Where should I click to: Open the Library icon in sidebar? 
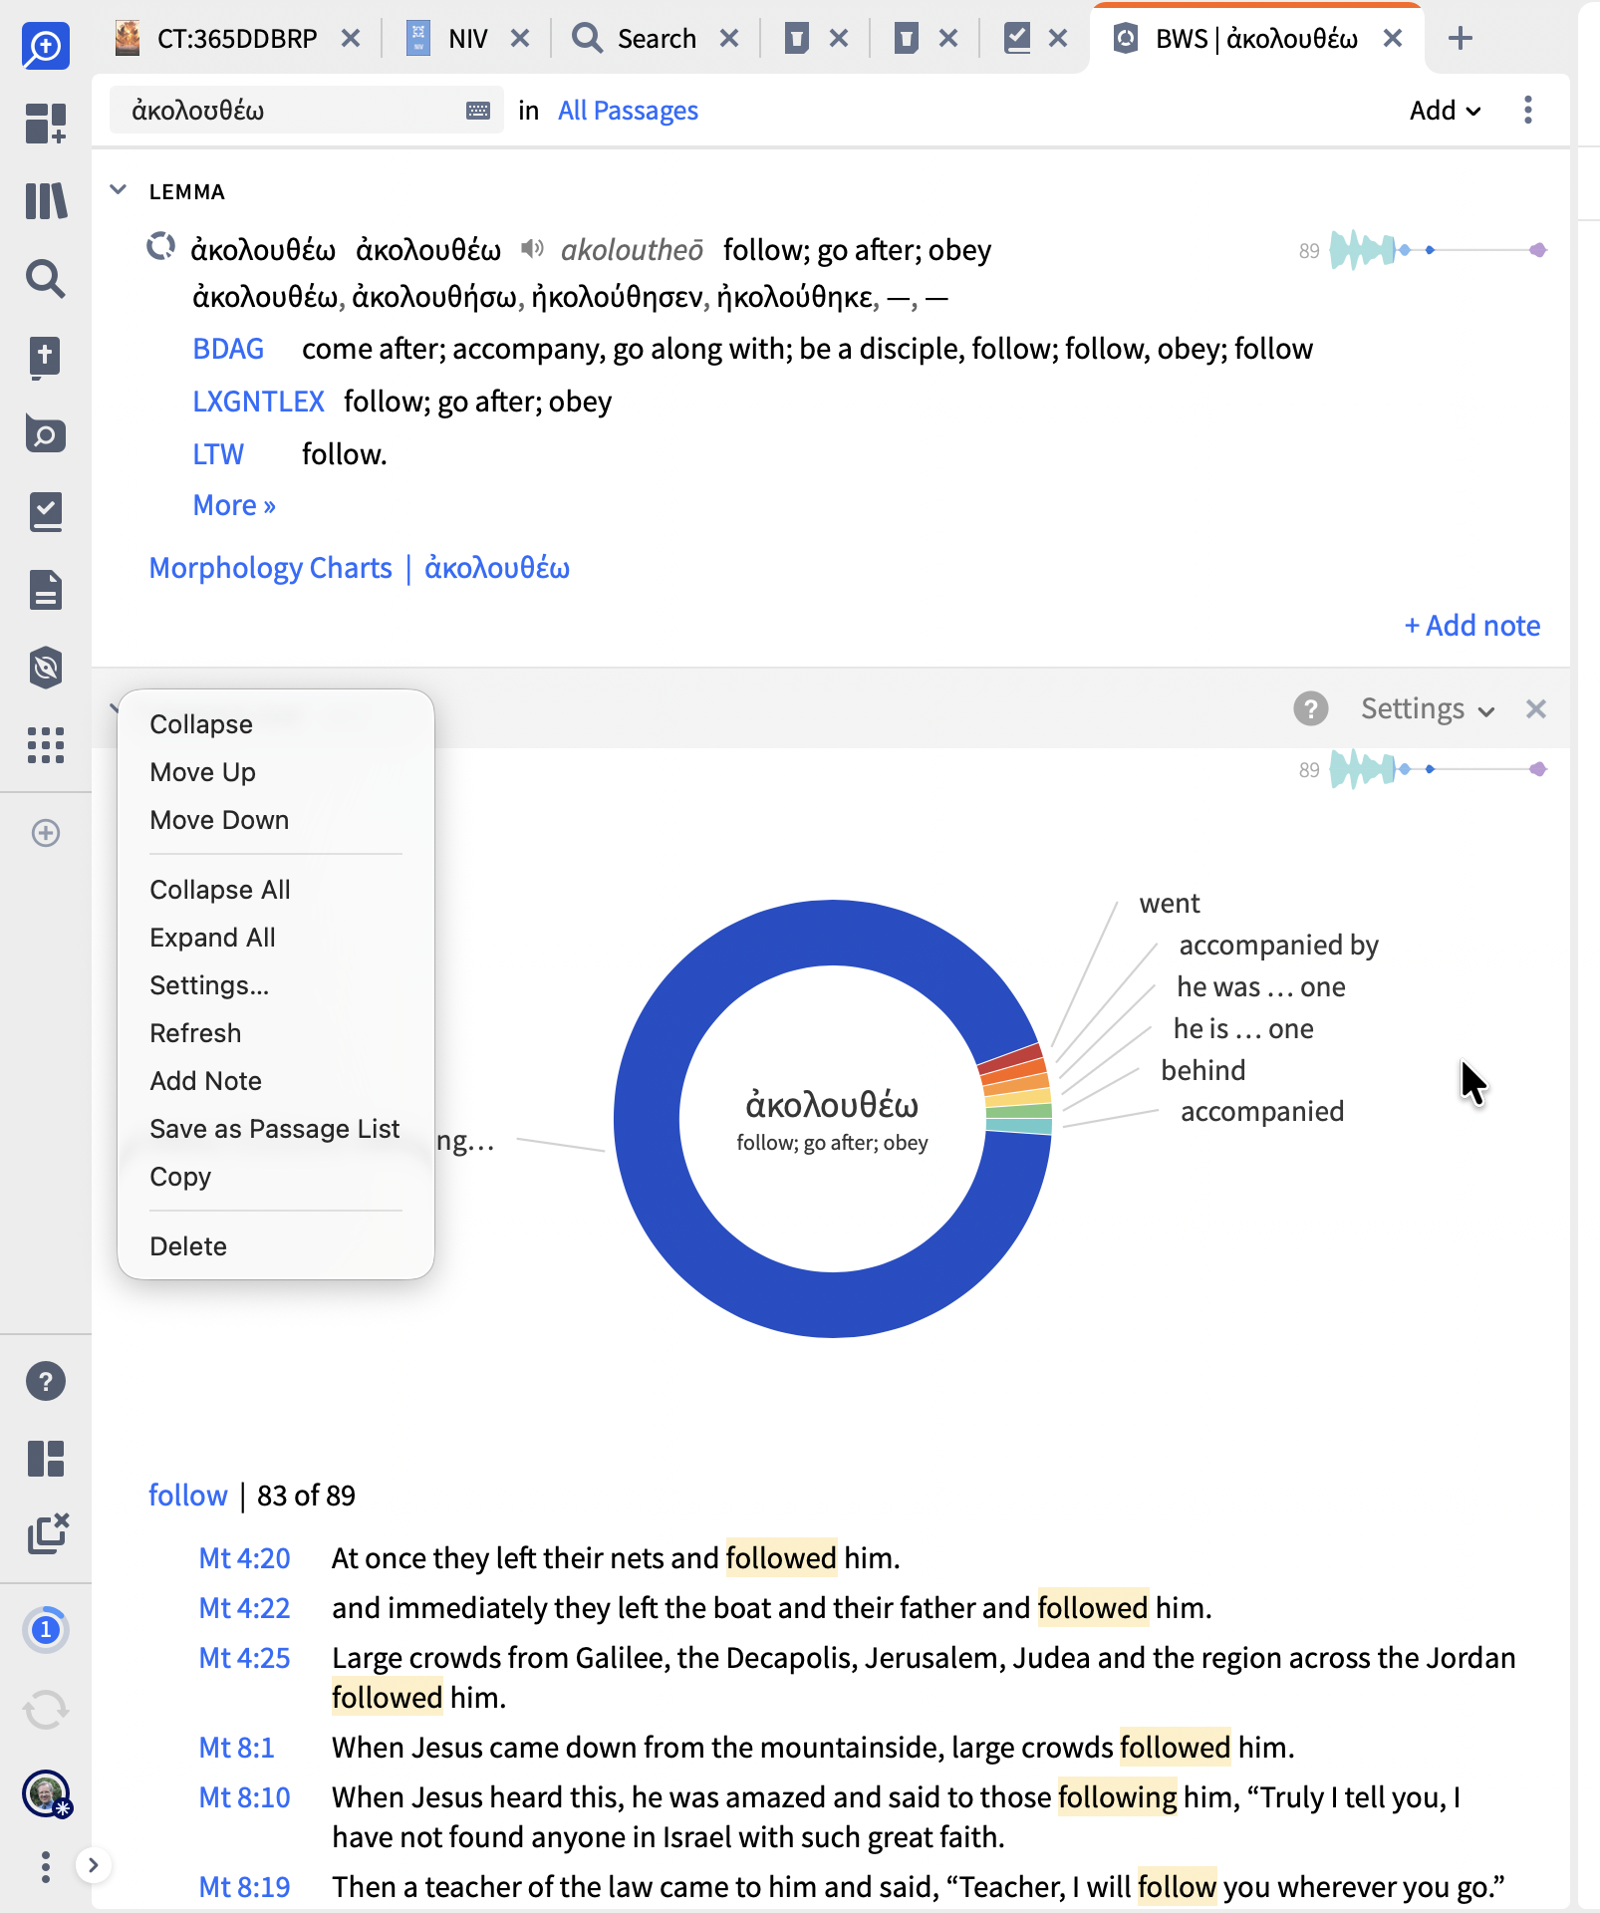coord(46,200)
